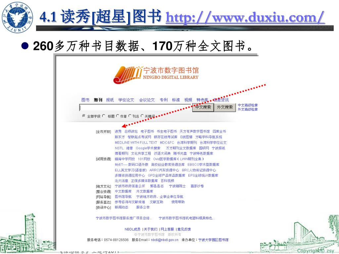339x254 pixels.
Task: Open the 使用帮助 link
Action: coord(178,202)
